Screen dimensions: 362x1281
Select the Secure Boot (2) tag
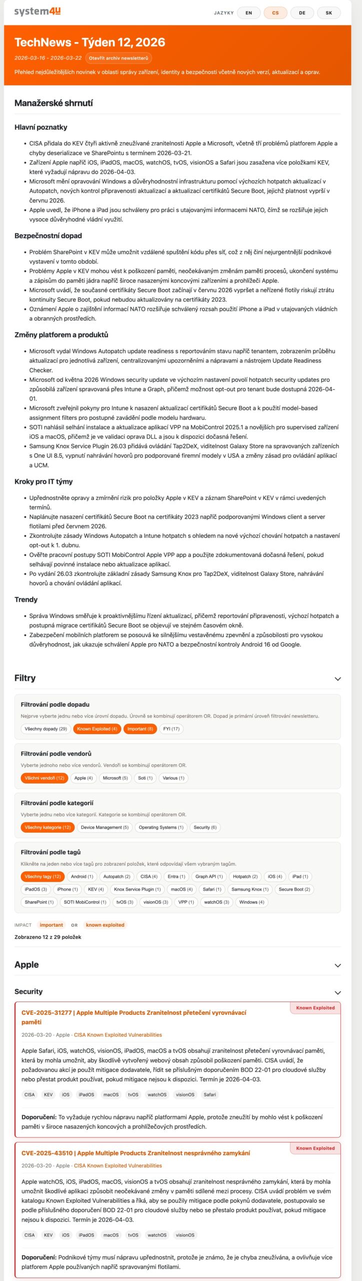pyautogui.click(x=294, y=890)
